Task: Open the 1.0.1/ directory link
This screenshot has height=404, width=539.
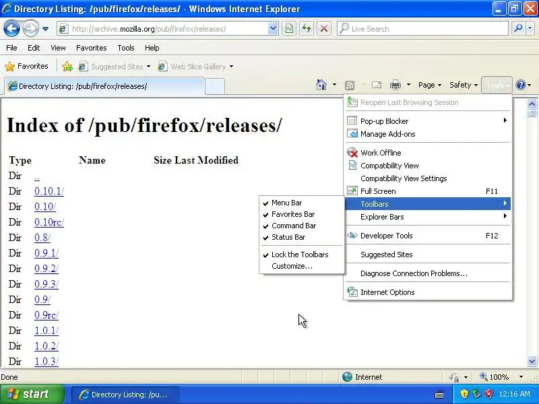Action: (46, 331)
